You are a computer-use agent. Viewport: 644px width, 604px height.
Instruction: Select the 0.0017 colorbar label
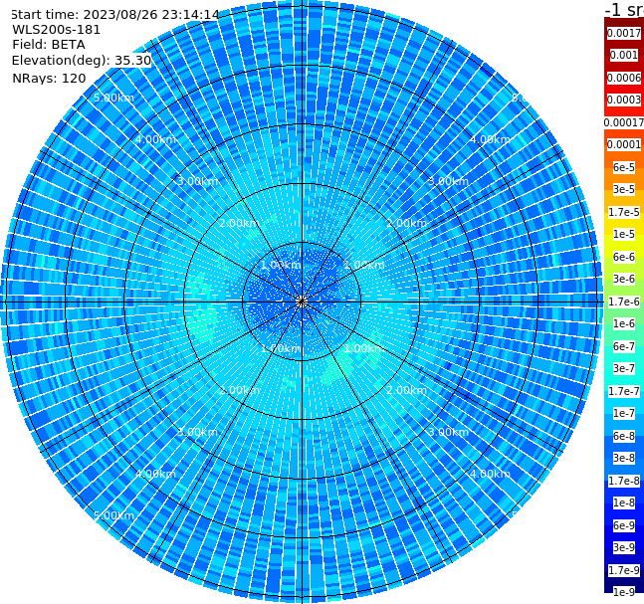click(624, 33)
